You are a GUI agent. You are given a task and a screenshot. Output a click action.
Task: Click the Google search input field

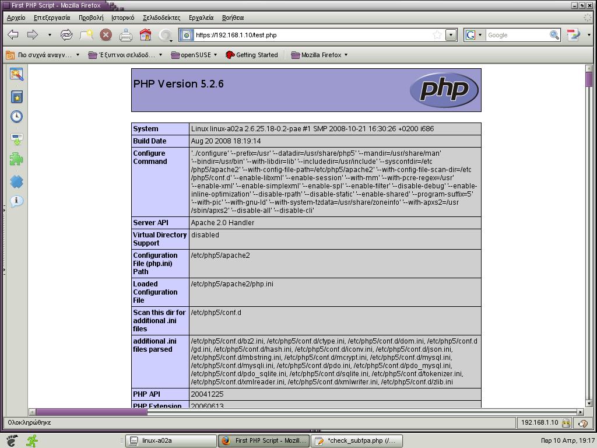point(517,35)
